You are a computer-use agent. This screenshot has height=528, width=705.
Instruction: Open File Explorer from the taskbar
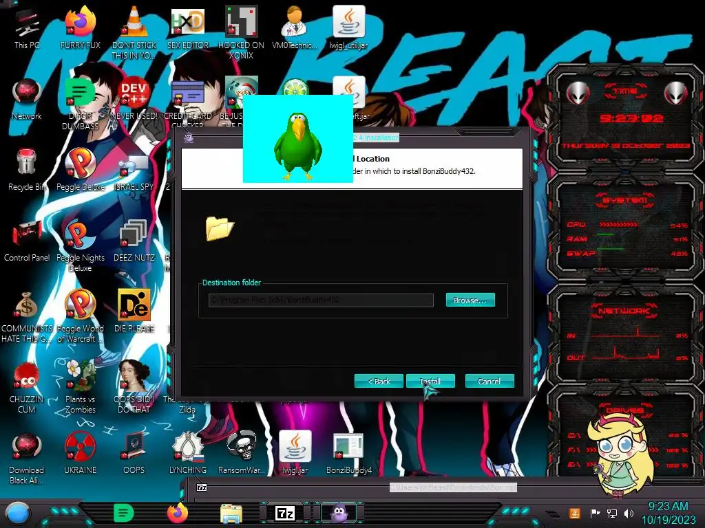coord(231,514)
